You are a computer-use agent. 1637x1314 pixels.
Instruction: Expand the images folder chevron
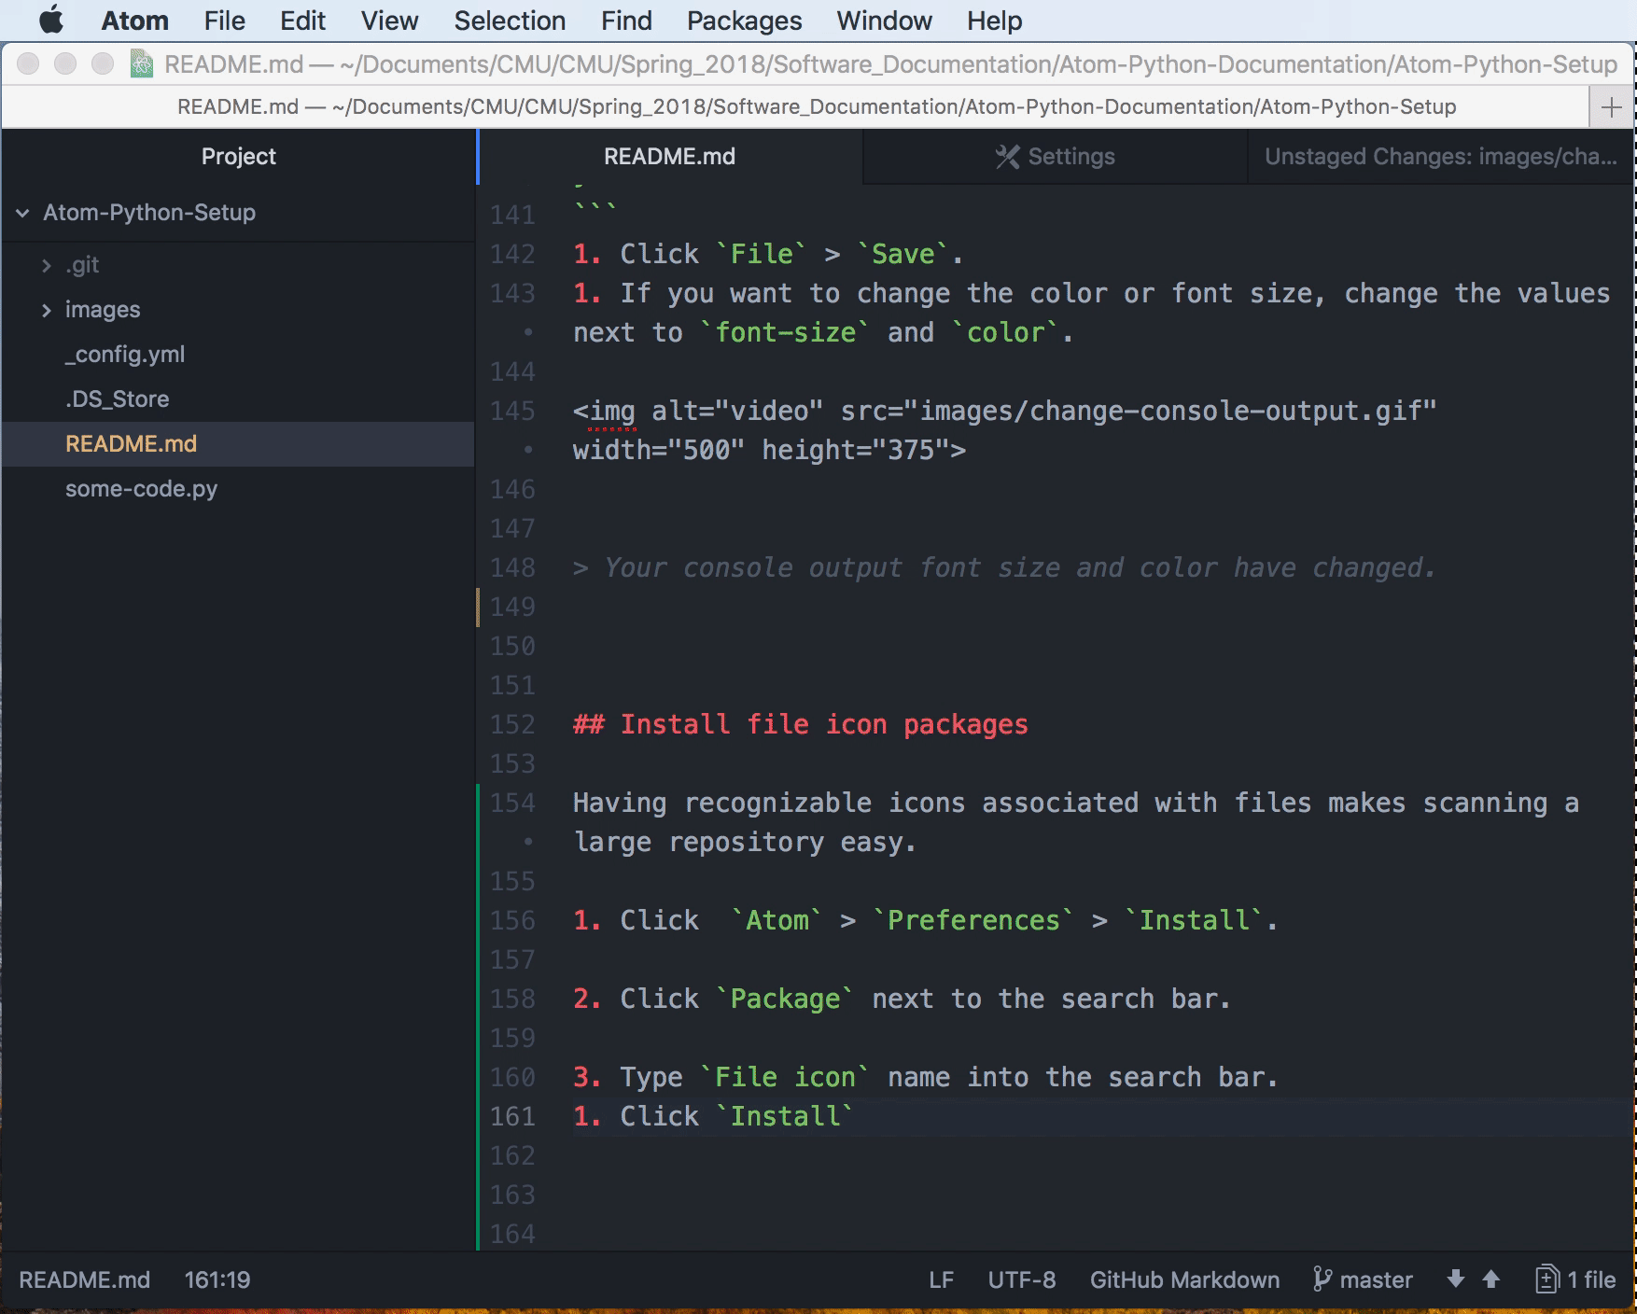pos(46,311)
